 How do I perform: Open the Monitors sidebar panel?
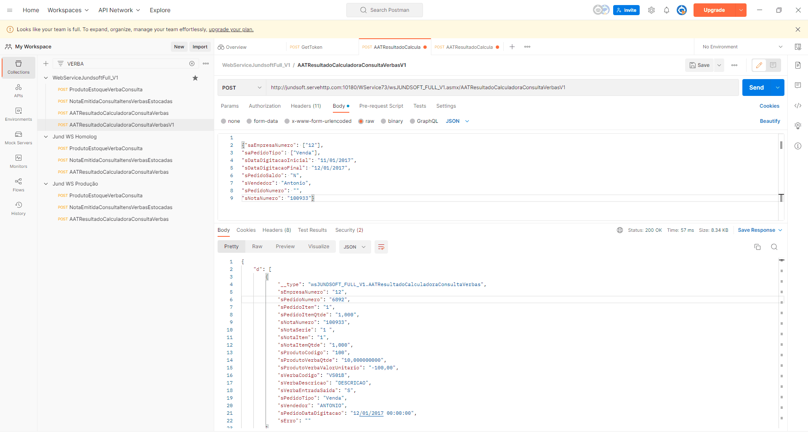pos(19,161)
